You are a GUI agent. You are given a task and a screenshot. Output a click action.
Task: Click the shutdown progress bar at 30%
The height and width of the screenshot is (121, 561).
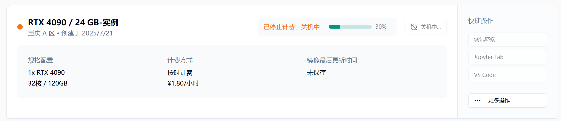tap(350, 27)
